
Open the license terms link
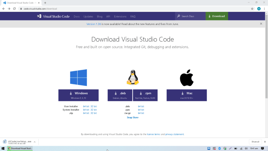click(153, 134)
